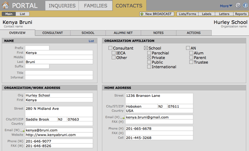Click the Portal home house icon

(x=5, y=5)
